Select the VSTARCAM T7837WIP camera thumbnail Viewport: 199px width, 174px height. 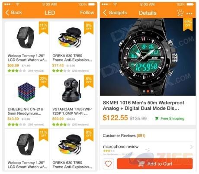(x=72, y=90)
